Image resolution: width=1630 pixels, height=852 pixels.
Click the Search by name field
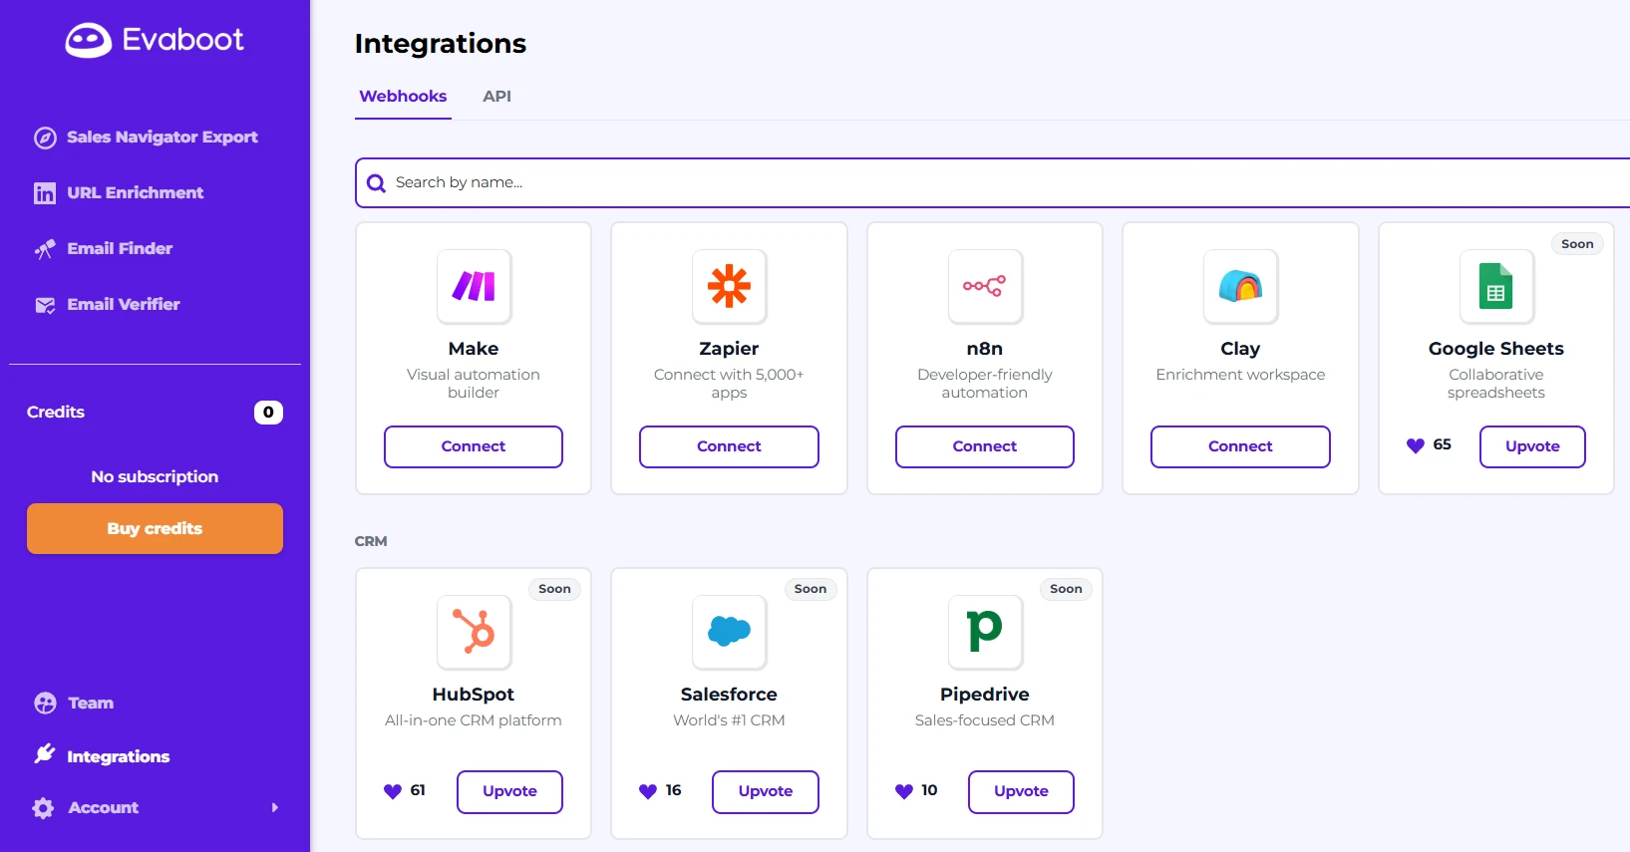[993, 183]
